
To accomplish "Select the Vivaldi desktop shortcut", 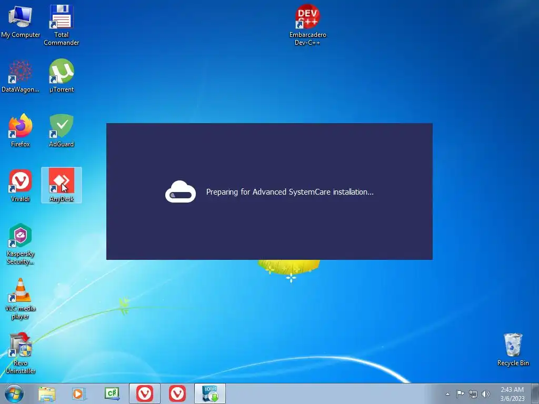I will pyautogui.click(x=21, y=185).
